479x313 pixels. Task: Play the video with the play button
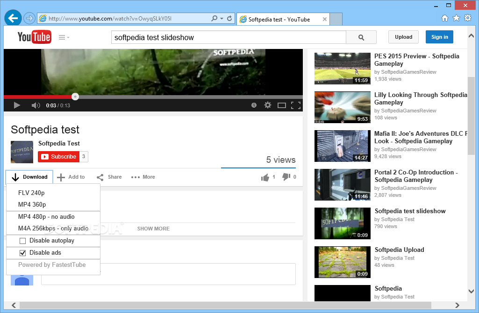17,105
